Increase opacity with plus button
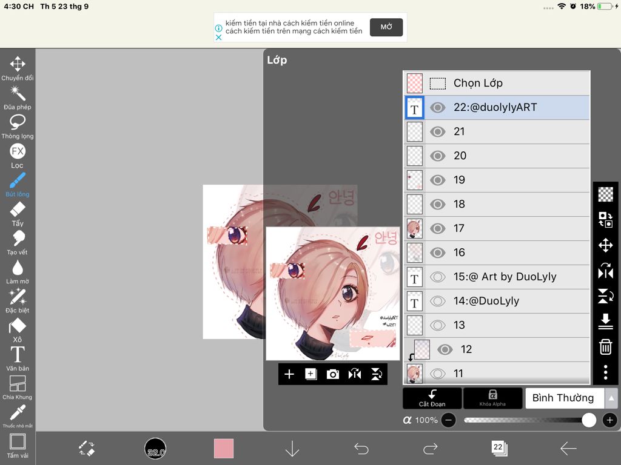Screen dimensions: 621x465 pos(610,420)
